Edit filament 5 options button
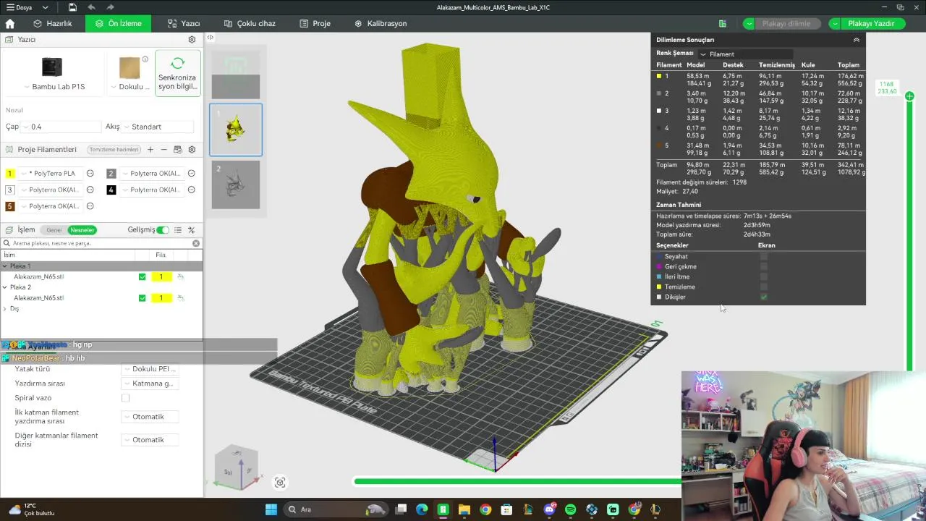 90,206
